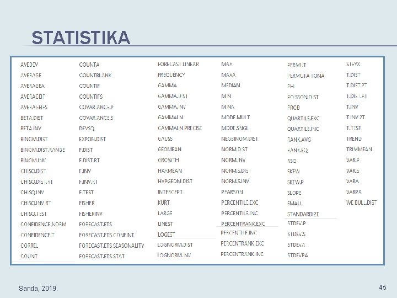Select HYPGEOM.DIST entry
This screenshot has height=298, width=397.
pyautogui.click(x=175, y=181)
